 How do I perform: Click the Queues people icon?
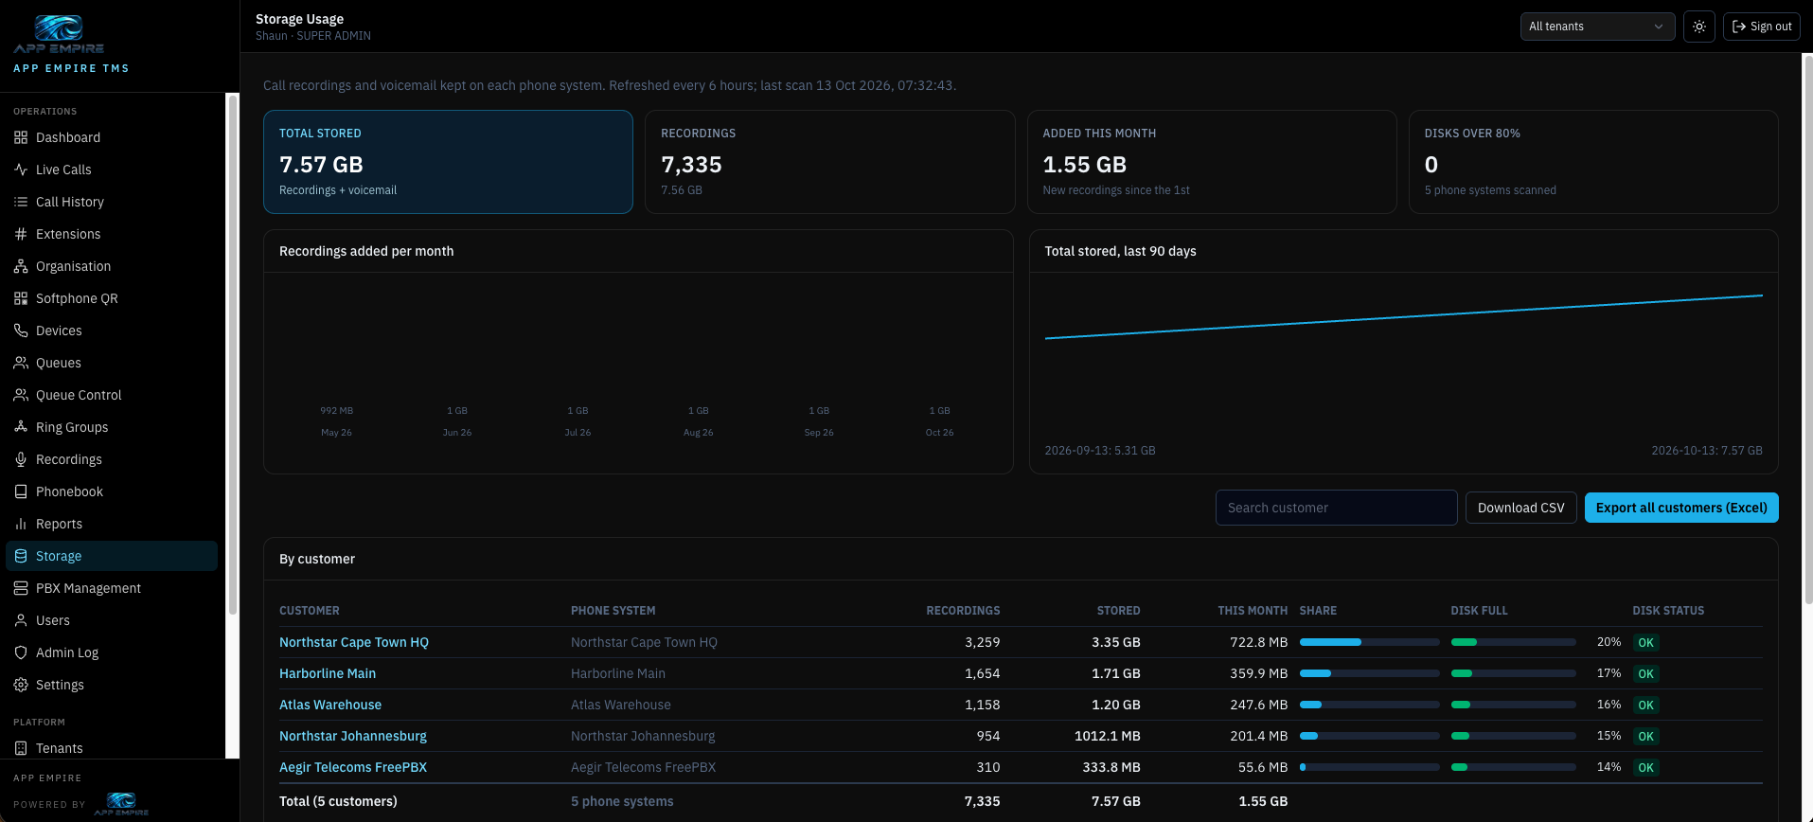tap(21, 363)
